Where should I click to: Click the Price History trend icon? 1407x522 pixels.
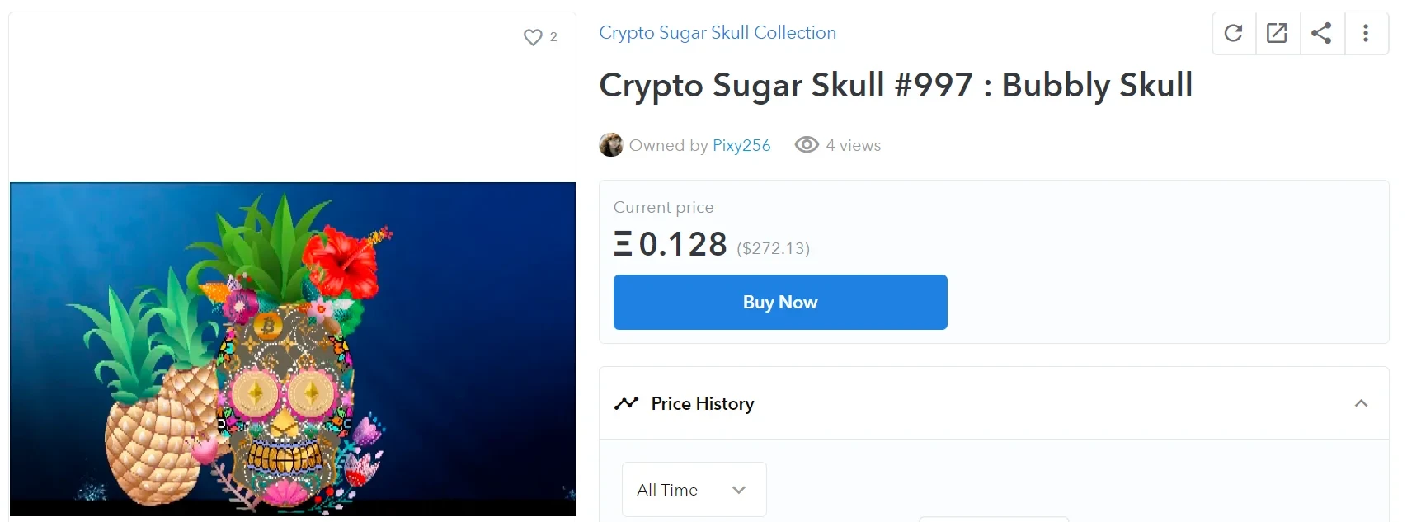[x=627, y=403]
